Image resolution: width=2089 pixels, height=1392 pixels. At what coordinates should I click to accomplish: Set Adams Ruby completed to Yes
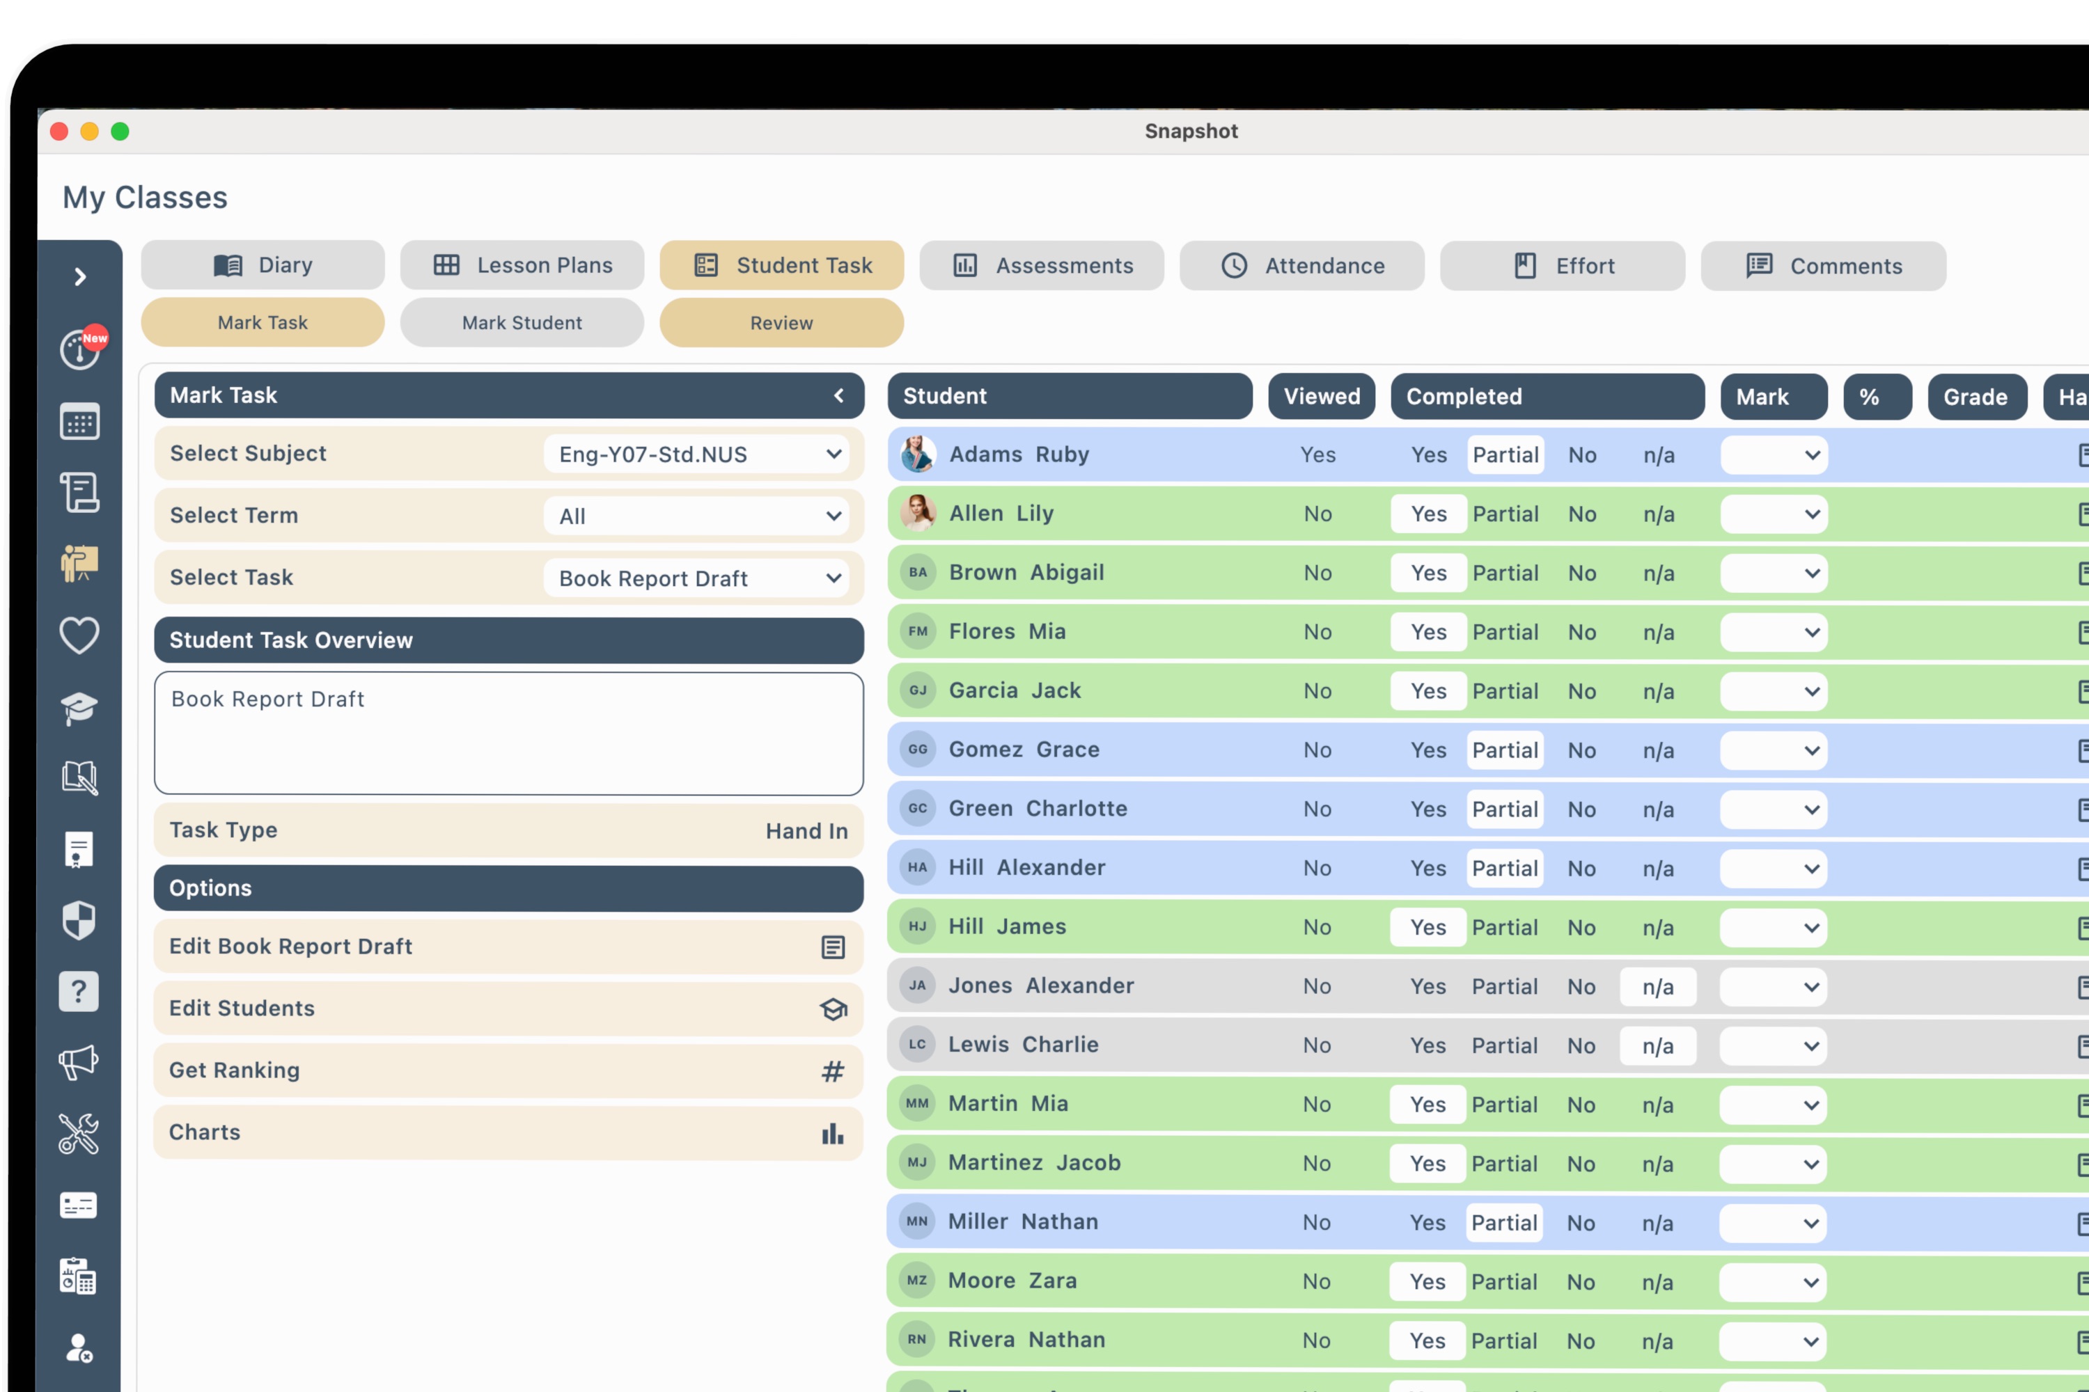[x=1429, y=455]
